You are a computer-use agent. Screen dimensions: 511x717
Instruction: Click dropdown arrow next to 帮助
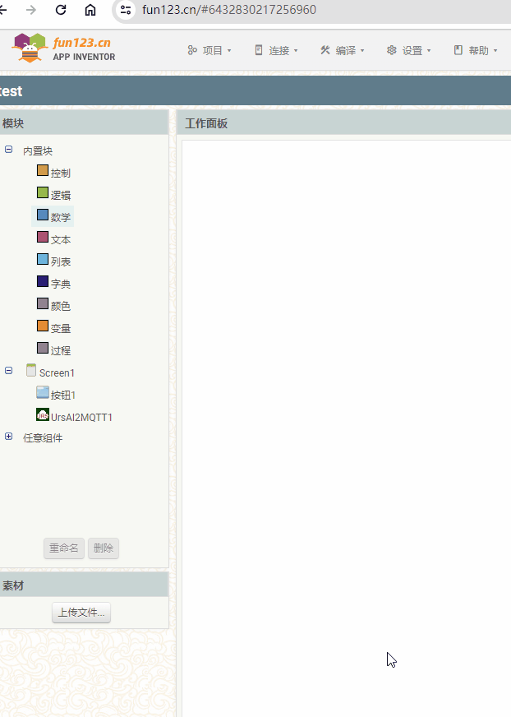pyautogui.click(x=495, y=51)
